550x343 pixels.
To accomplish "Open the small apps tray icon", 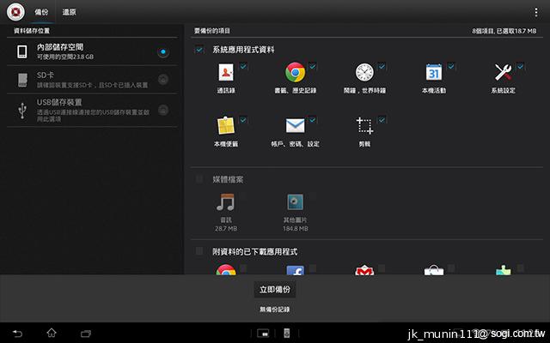I will [x=263, y=334].
